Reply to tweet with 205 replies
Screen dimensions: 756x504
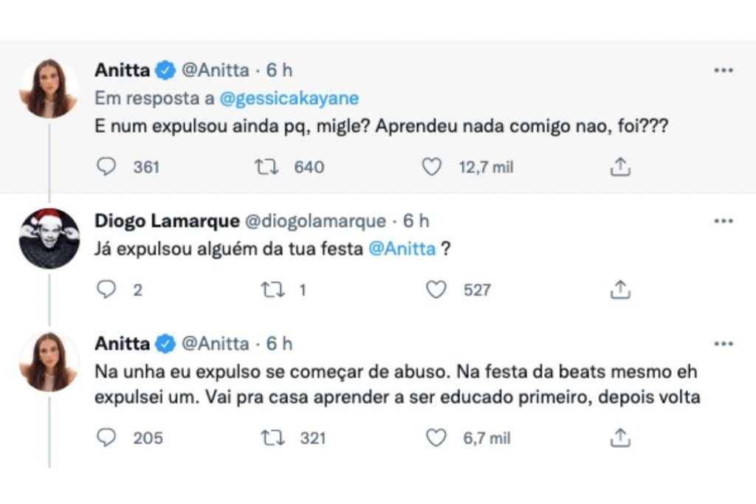coord(108,438)
